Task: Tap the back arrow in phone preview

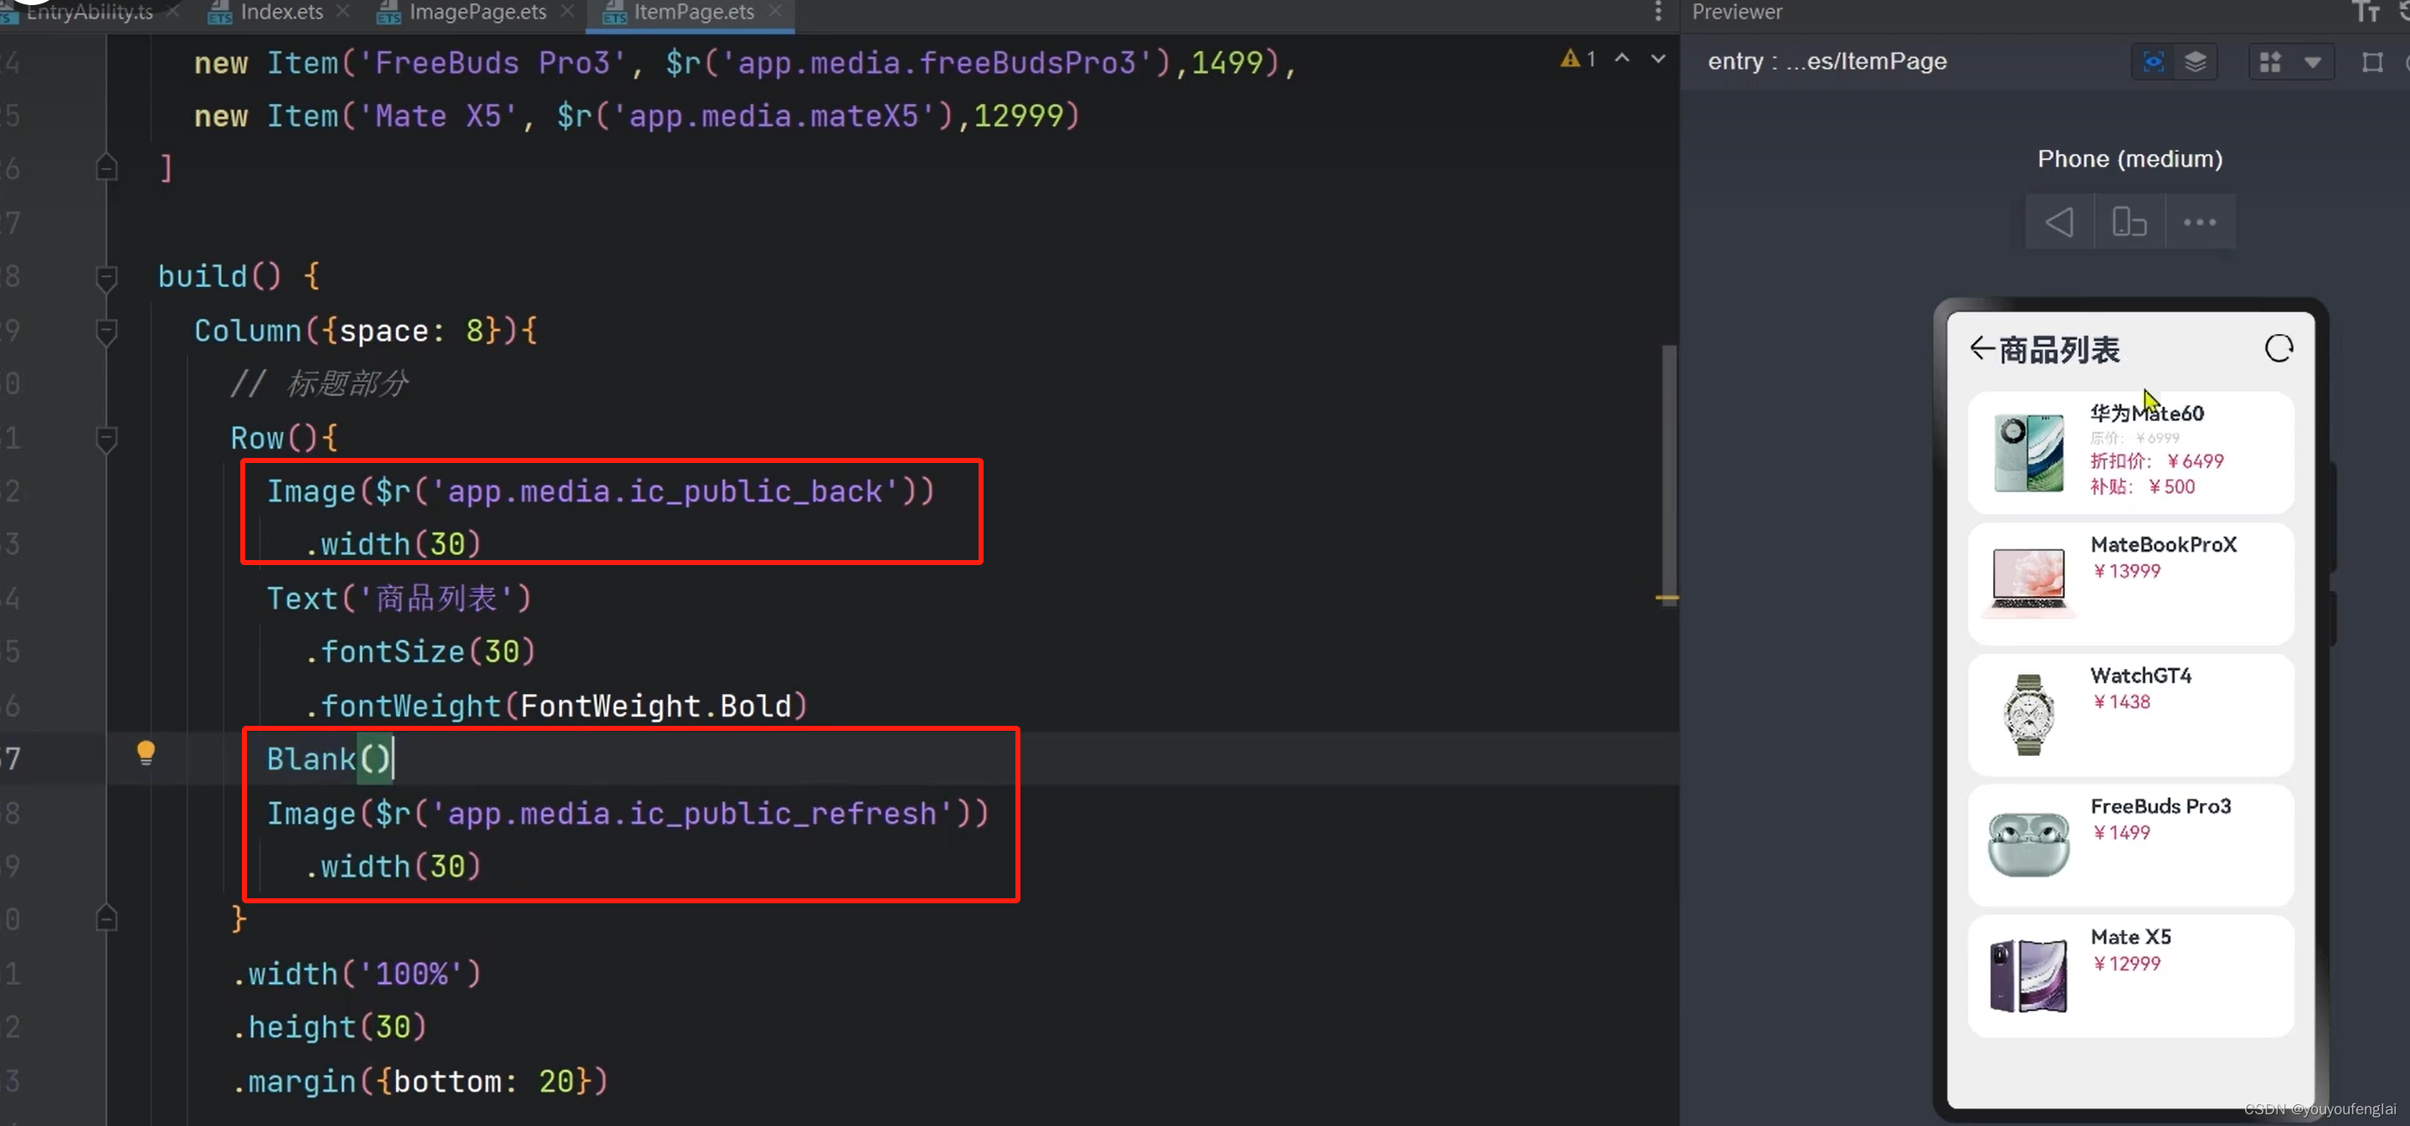Action: coord(1981,349)
